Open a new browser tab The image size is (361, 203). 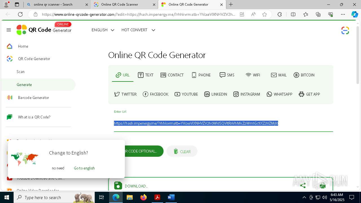pyautogui.click(x=231, y=5)
